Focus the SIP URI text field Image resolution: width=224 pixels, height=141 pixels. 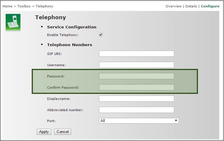pyautogui.click(x=136, y=54)
